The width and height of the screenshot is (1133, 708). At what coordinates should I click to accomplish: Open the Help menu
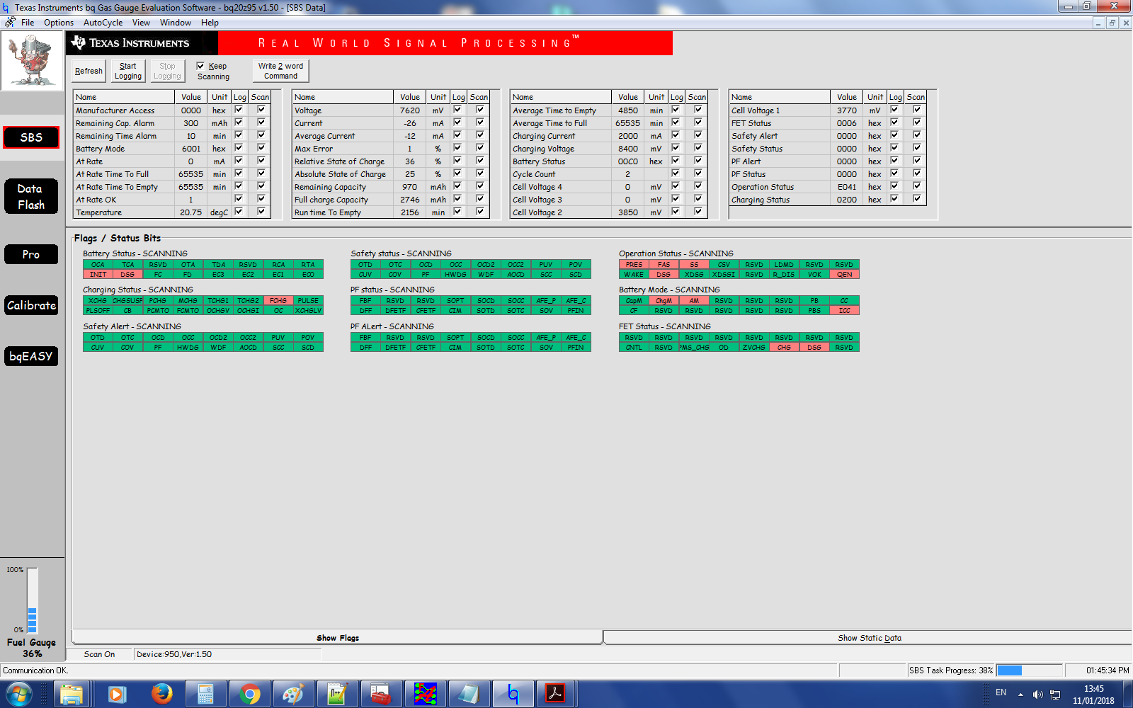pos(210,23)
